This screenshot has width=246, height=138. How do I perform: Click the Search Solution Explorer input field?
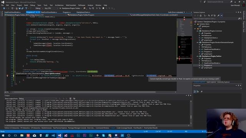[216, 19]
